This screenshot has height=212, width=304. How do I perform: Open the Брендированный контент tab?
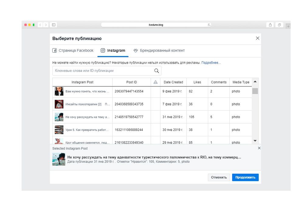tap(159, 51)
